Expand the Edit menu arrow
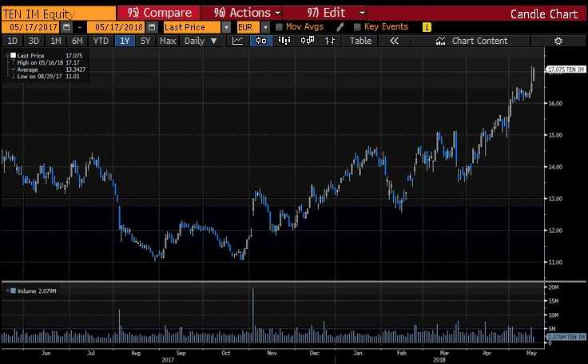 click(362, 13)
